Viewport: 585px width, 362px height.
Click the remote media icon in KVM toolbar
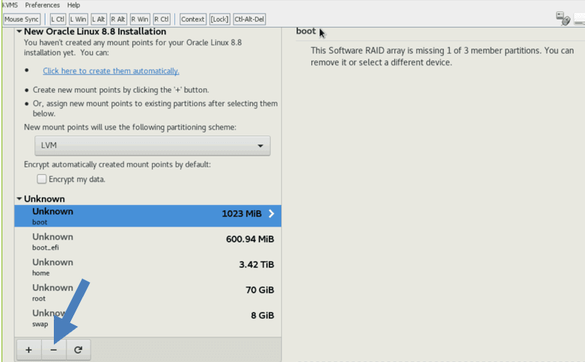pos(563,18)
